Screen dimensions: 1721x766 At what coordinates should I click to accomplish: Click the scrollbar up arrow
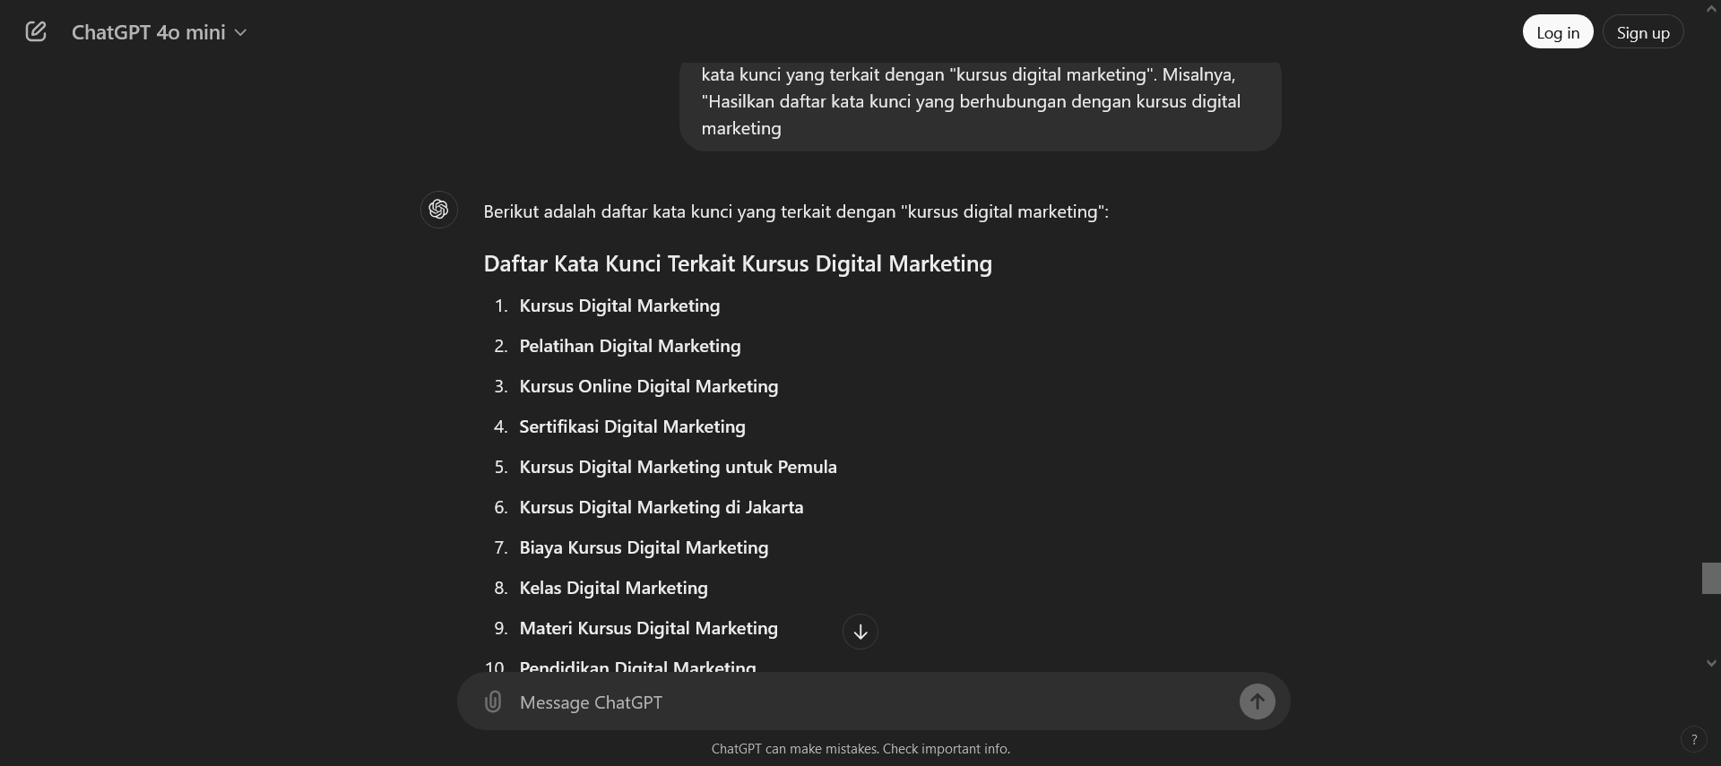[x=1711, y=8]
